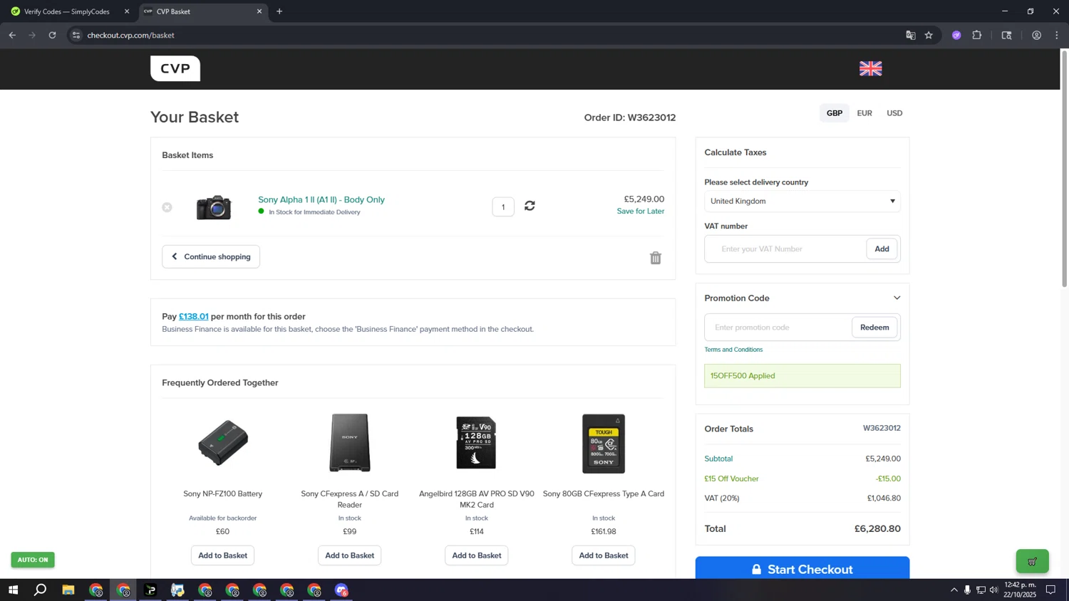Click Start Checkout button
The height and width of the screenshot is (601, 1069).
[x=802, y=568]
